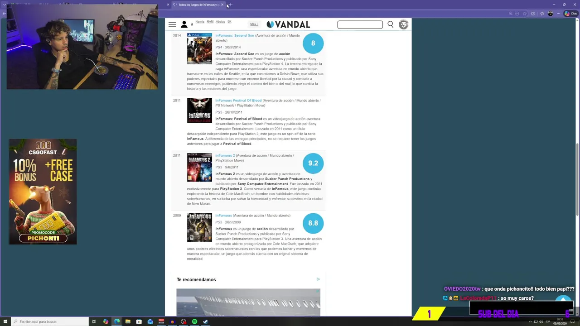Select the 'Todos los juegos de inFamous' browser tab
Viewport: 580px width, 326px height.
pos(198,5)
